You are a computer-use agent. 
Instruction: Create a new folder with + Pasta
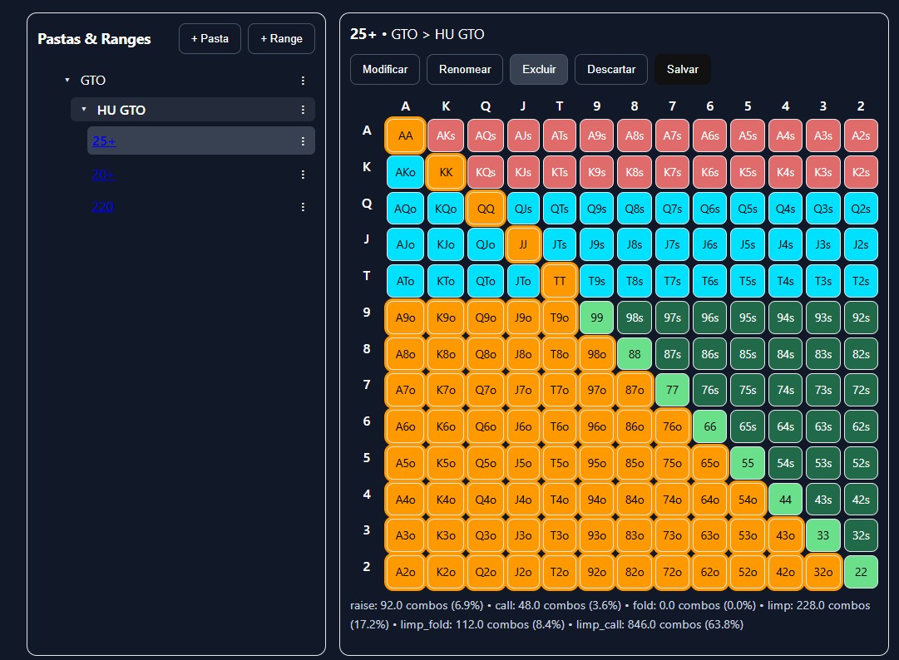[210, 38]
